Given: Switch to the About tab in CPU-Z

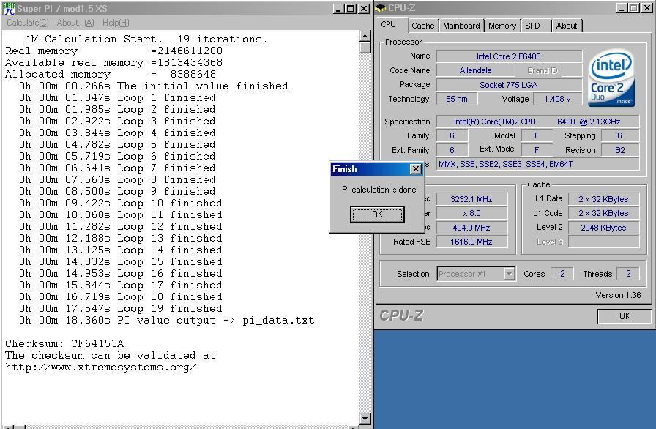Looking at the screenshot, I should pyautogui.click(x=567, y=26).
